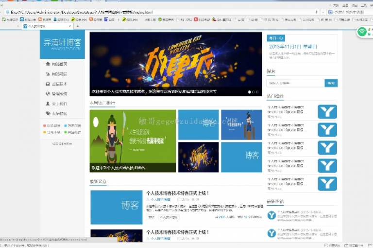Click the 每日一句 blue label

[276, 38]
